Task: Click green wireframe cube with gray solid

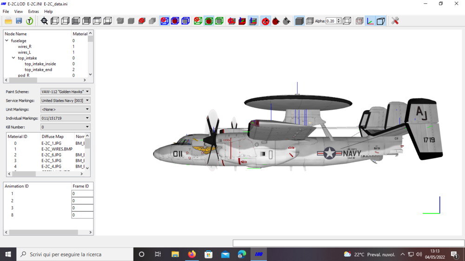Action: click(219, 21)
